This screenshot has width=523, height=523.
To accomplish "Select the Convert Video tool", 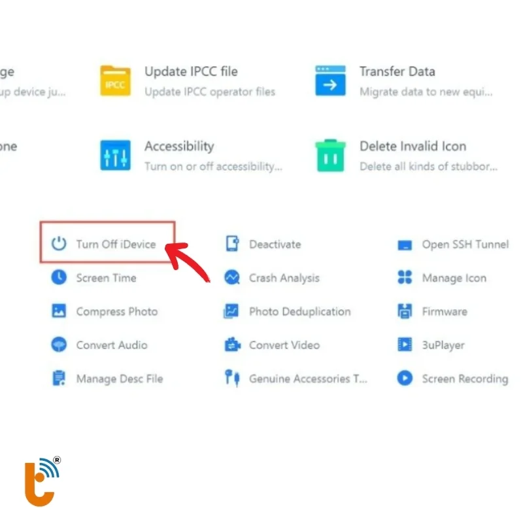I will coord(284,345).
